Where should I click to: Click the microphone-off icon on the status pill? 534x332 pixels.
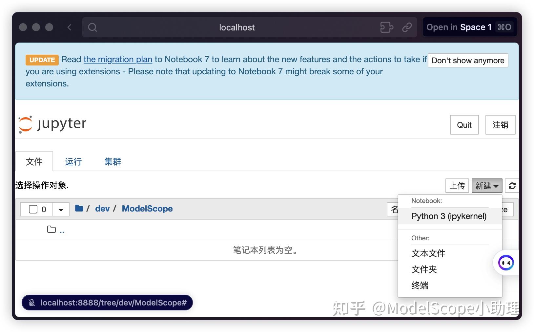click(x=32, y=303)
